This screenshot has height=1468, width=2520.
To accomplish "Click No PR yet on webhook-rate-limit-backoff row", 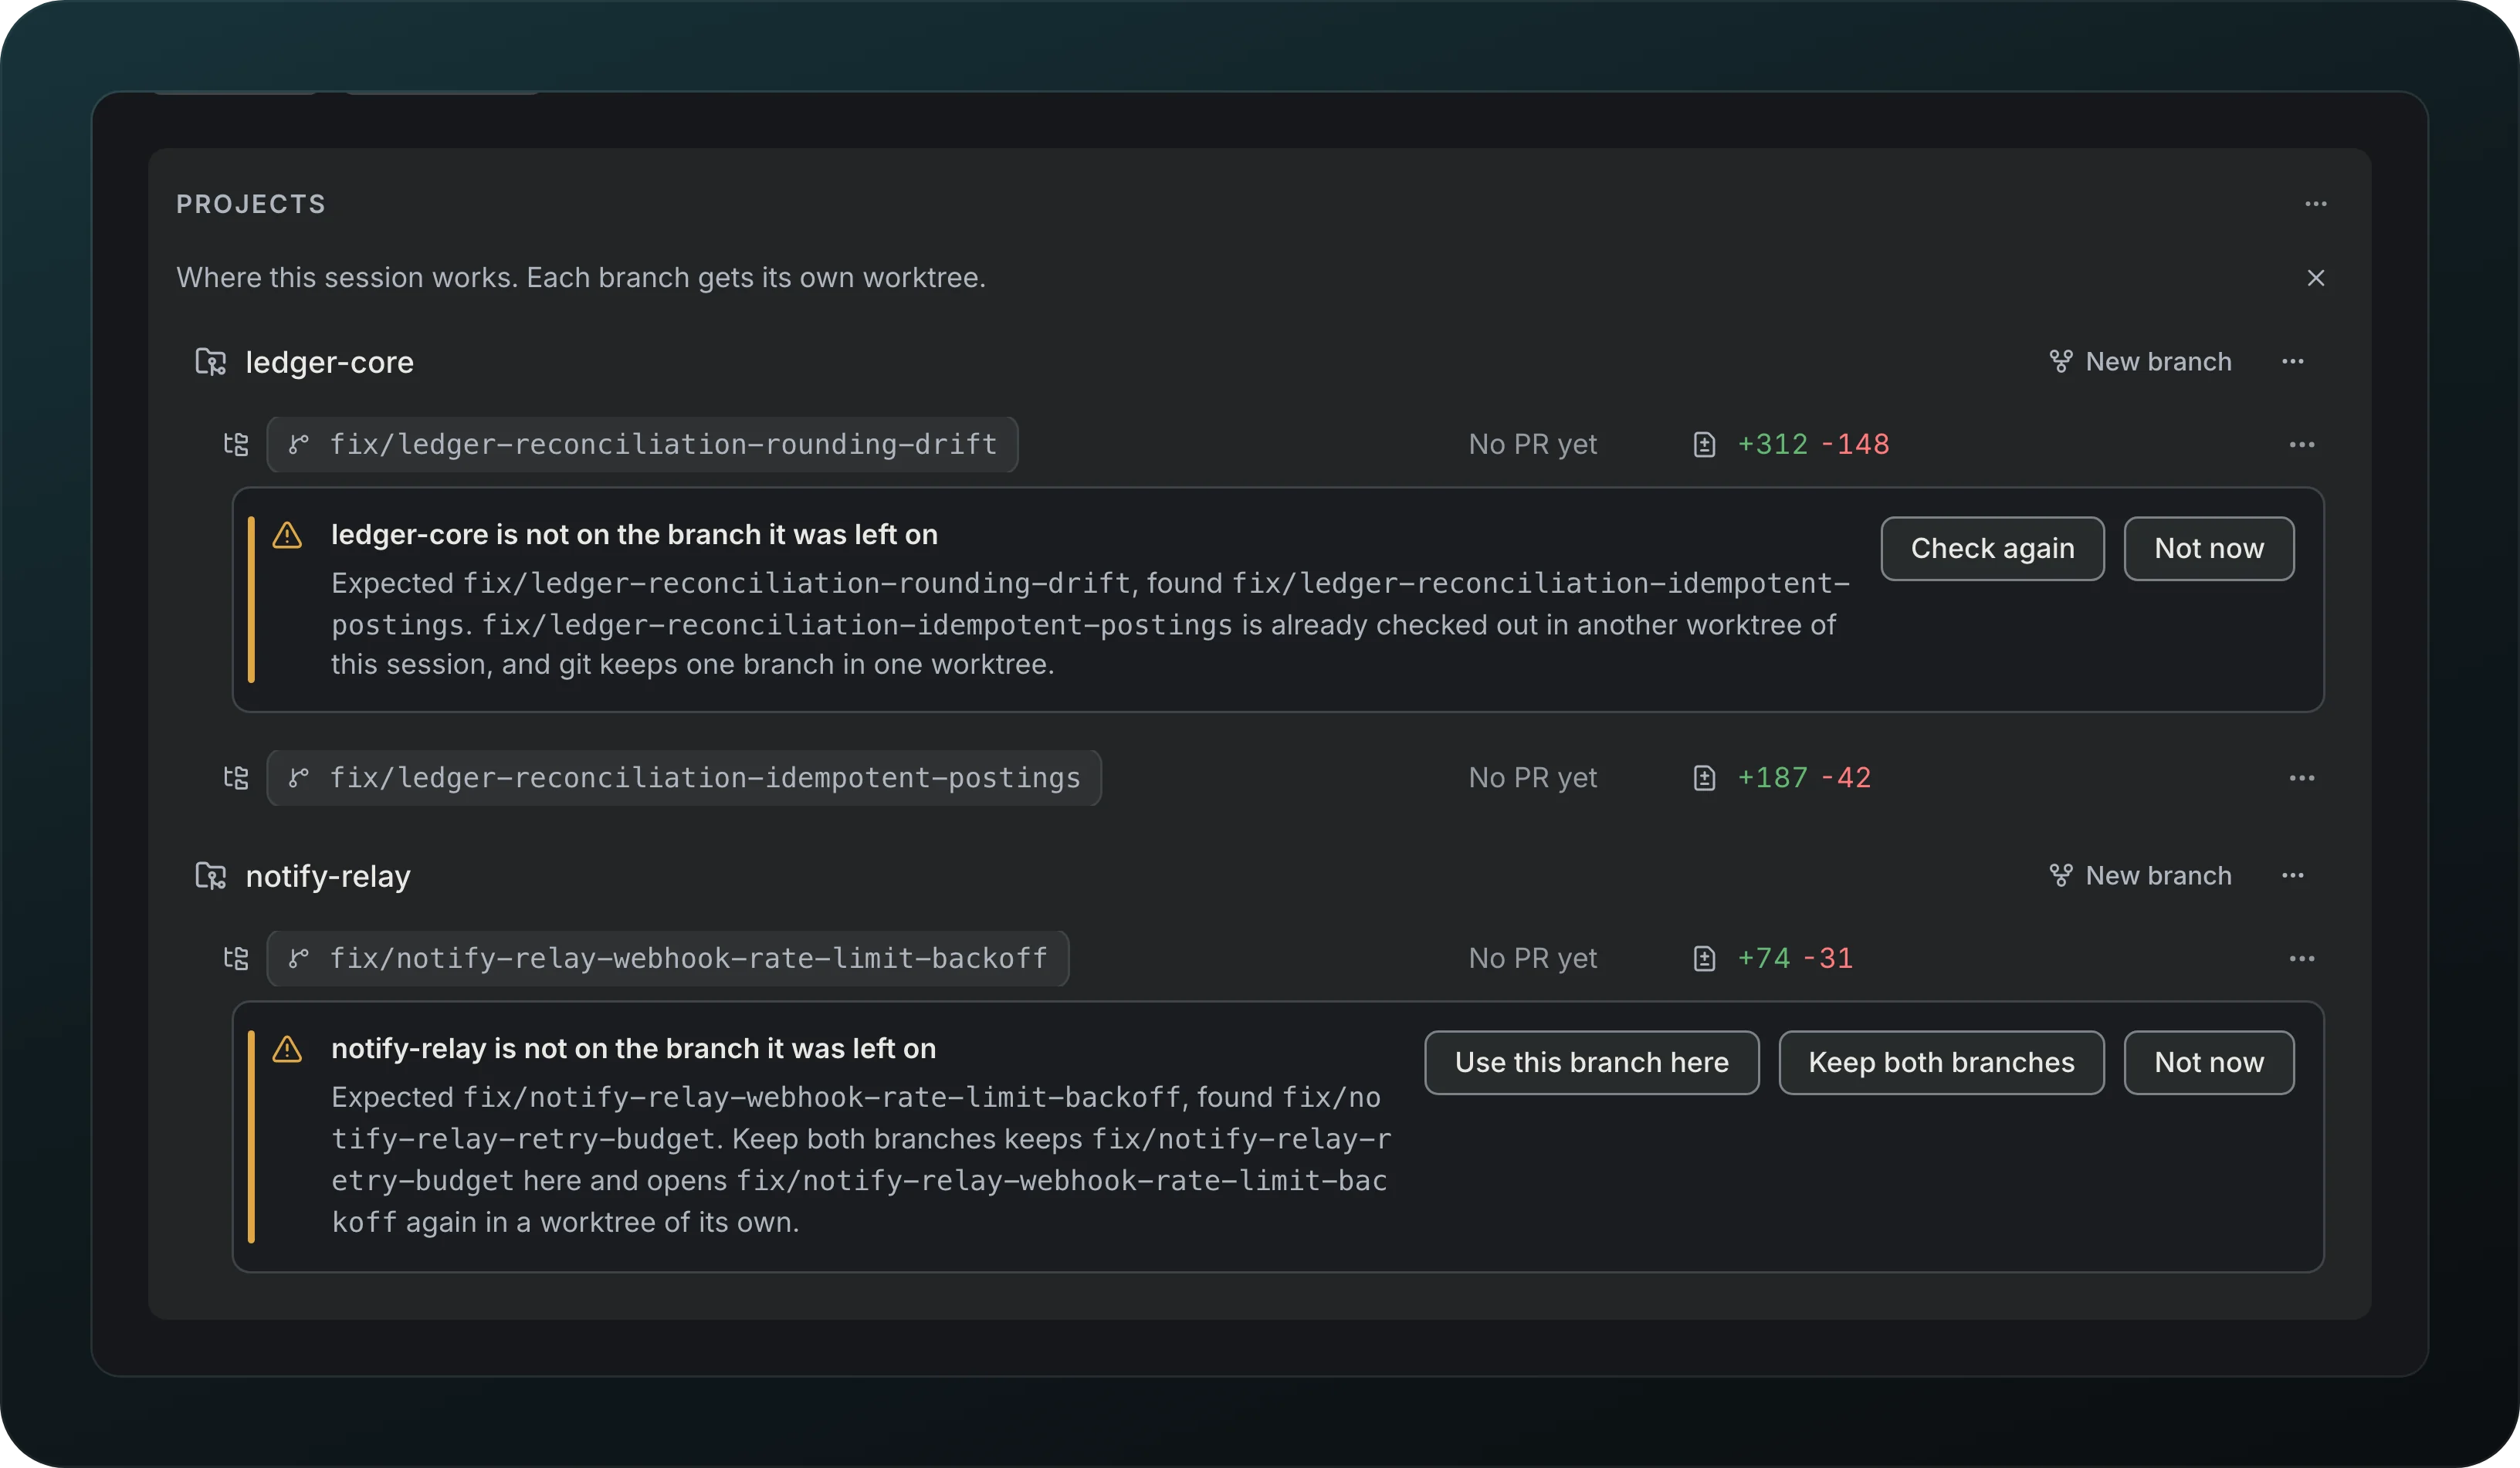I will coord(1532,958).
